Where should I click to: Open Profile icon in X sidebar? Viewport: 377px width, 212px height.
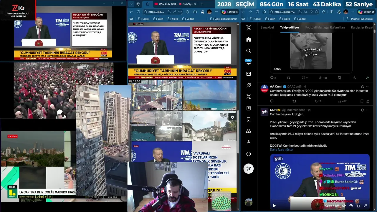click(x=249, y=143)
